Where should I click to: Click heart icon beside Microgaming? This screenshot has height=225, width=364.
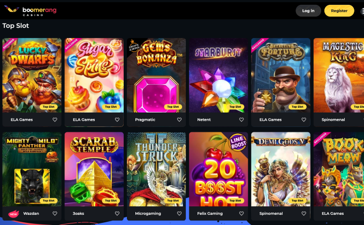coord(179,213)
